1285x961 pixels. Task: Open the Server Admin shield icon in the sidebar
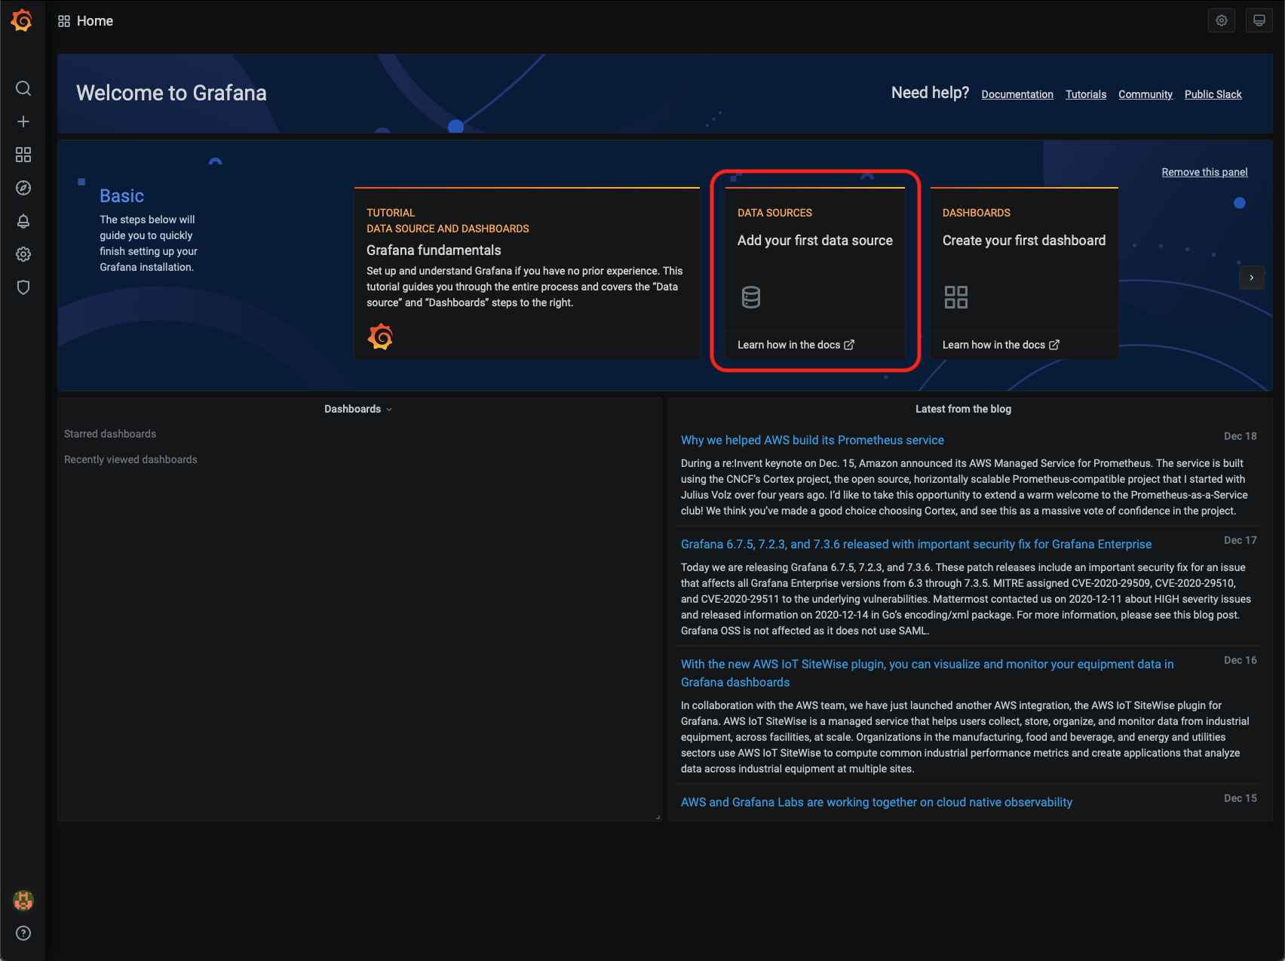tap(23, 287)
